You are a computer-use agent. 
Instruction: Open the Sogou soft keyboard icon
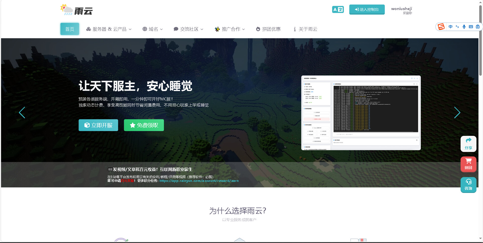pyautogui.click(x=471, y=27)
